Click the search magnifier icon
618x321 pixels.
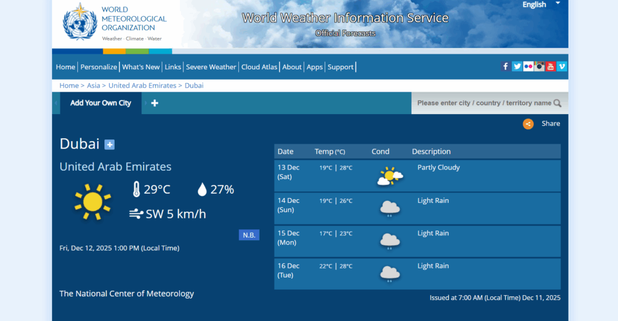(557, 103)
